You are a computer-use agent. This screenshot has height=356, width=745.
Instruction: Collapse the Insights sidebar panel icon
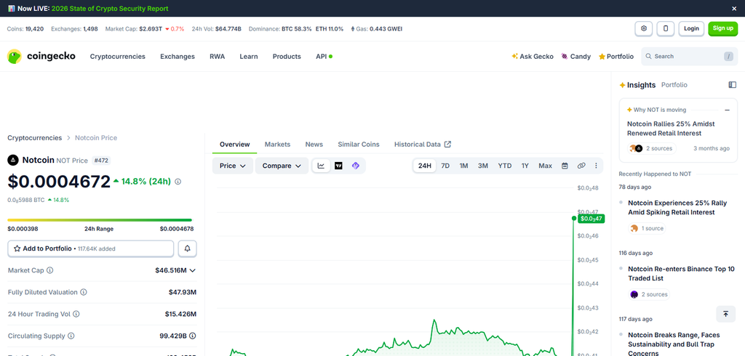[x=732, y=85]
